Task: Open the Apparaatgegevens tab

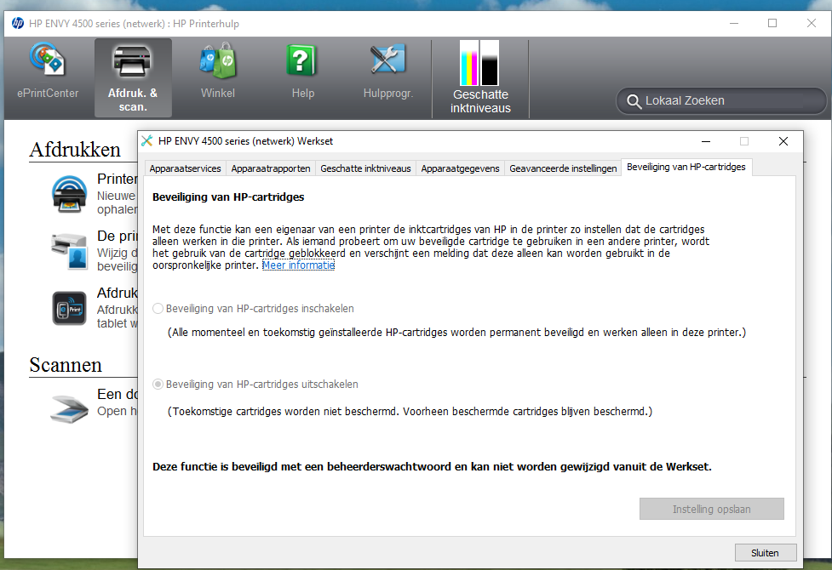Action: click(460, 168)
